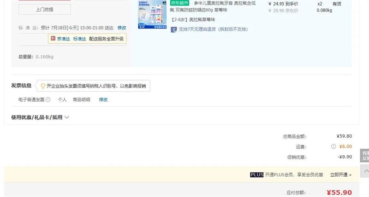
Task: Click the 有货 stock status text
Action: point(337,4)
